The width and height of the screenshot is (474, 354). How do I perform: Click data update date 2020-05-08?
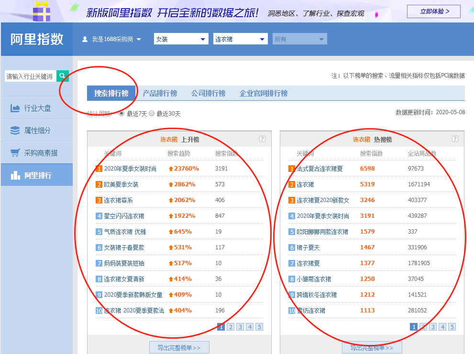pos(451,112)
